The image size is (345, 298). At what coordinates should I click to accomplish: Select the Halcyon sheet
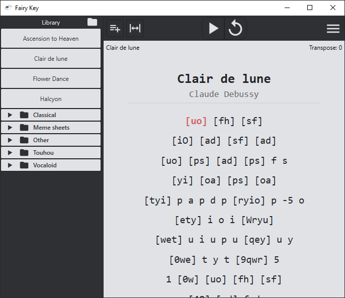[x=51, y=99]
